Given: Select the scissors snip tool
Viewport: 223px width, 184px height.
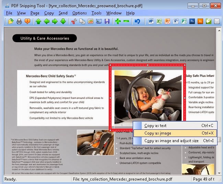Looking at the screenshot, I should [x=74, y=21].
